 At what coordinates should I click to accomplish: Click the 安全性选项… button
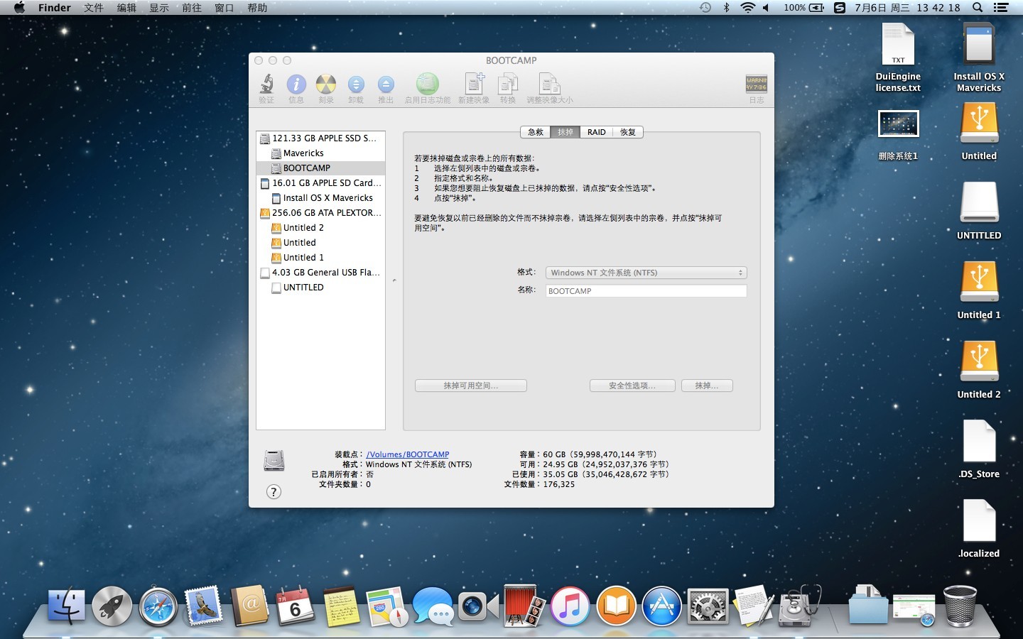point(632,386)
